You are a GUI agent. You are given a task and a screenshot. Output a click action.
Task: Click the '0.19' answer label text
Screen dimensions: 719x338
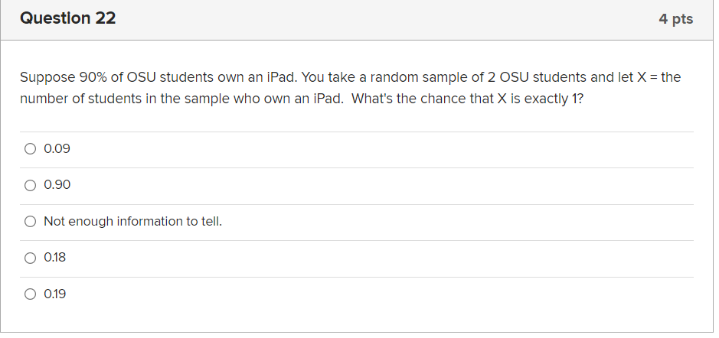[55, 294]
